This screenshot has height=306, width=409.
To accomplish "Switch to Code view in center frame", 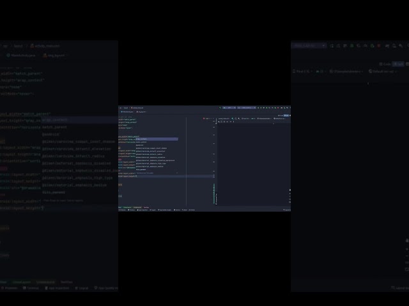I will [x=281, y=115].
